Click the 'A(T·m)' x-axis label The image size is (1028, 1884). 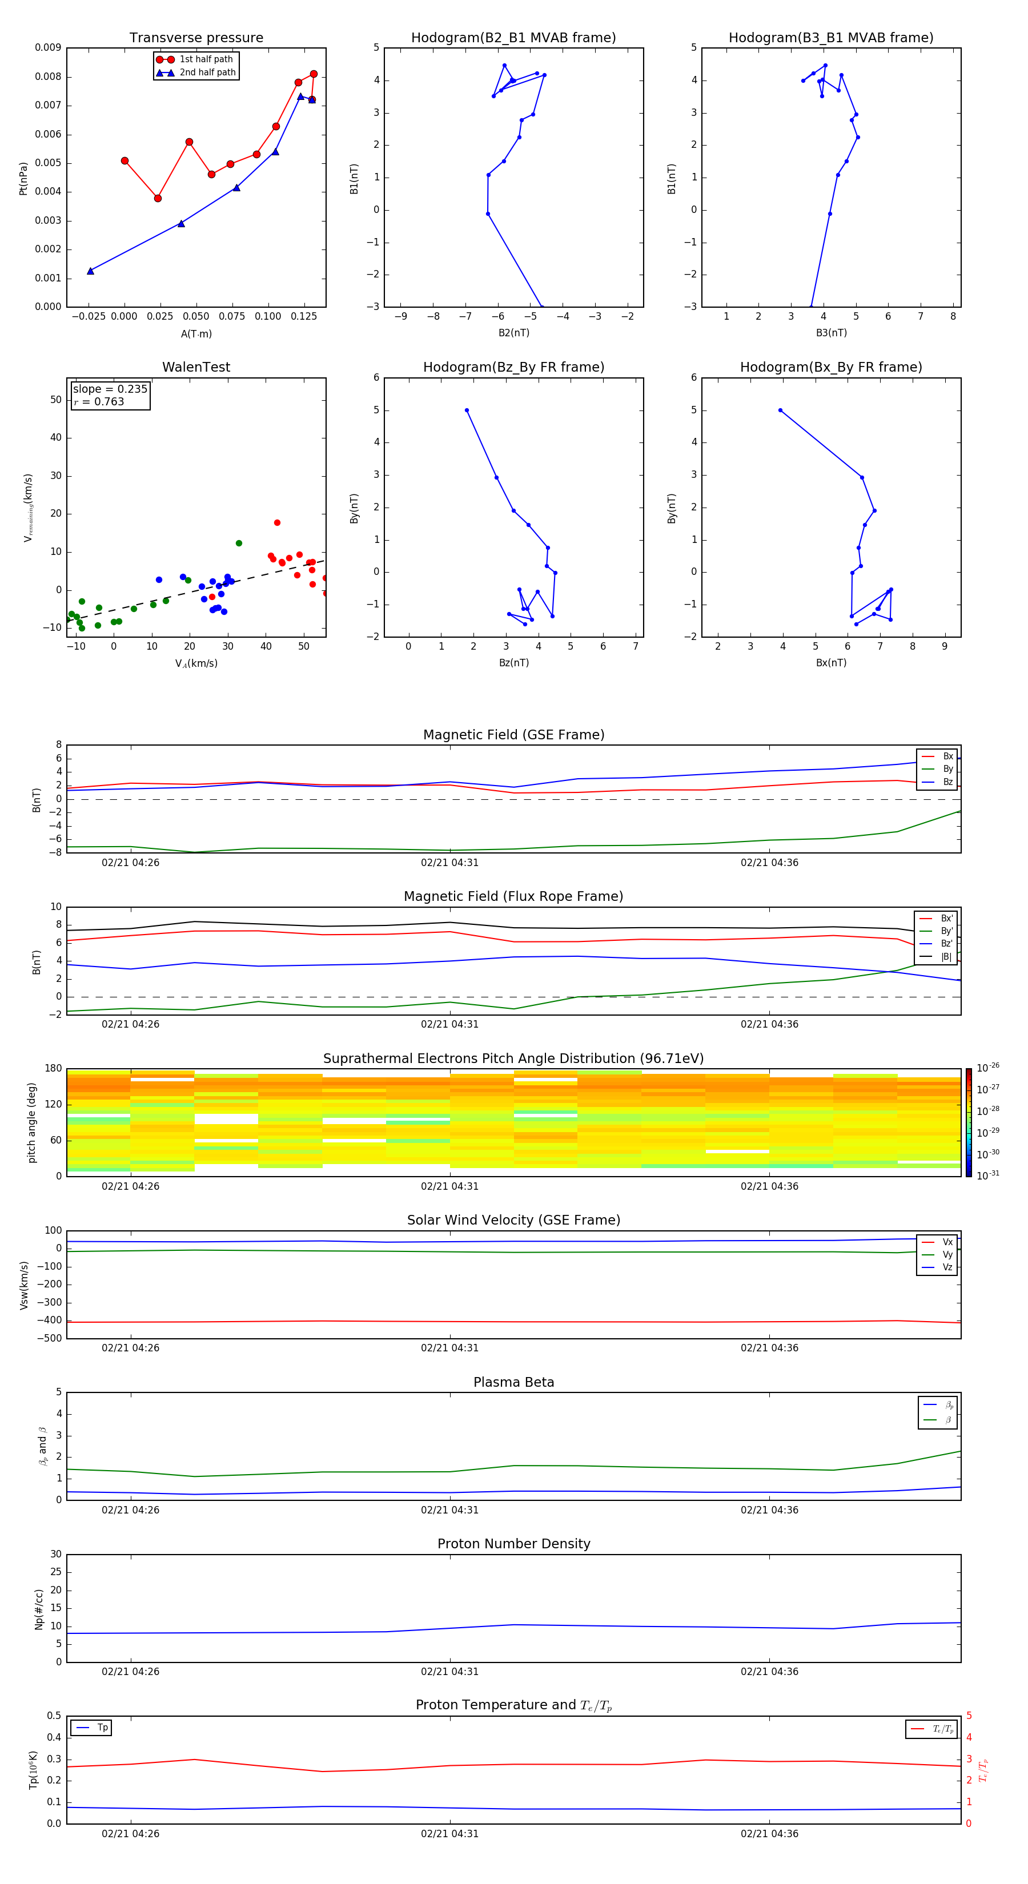[196, 333]
